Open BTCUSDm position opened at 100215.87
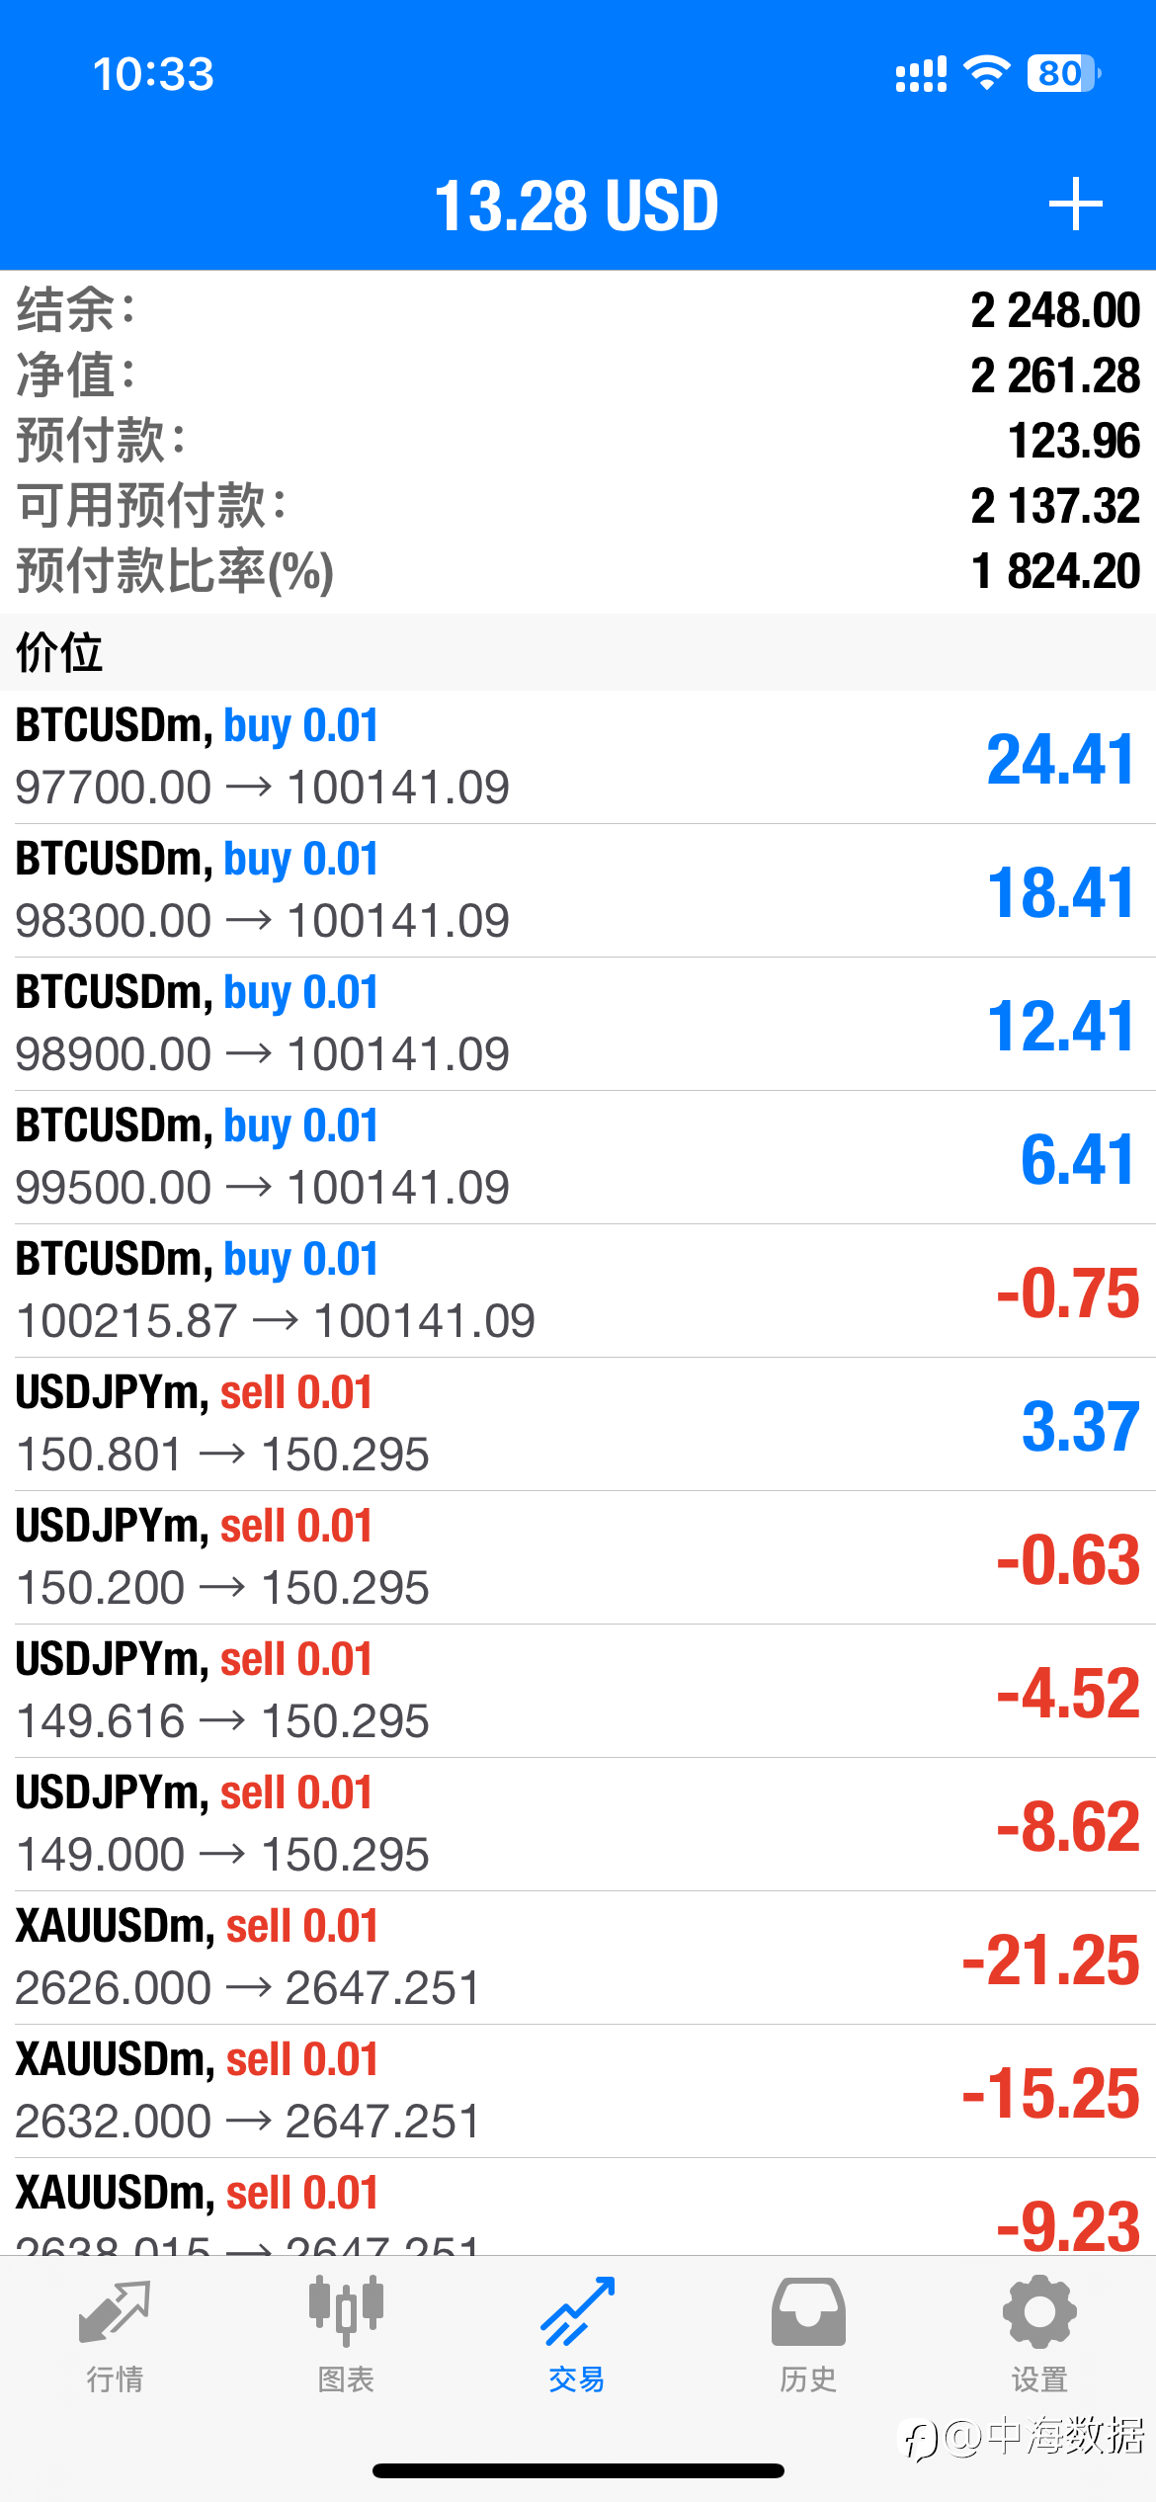This screenshot has height=2502, width=1156. pos(578,1291)
